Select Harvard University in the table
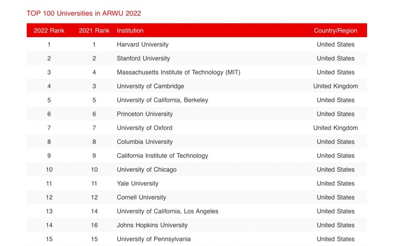Image resolution: width=406 pixels, height=246 pixels. point(143,44)
